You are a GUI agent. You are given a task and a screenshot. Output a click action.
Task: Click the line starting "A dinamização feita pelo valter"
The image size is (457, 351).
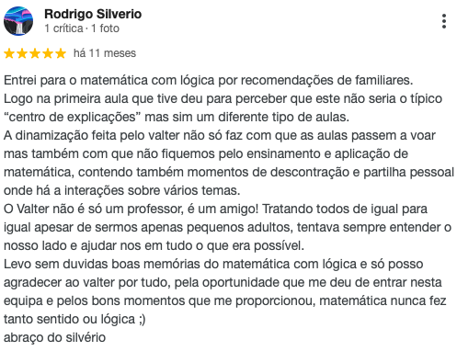point(220,136)
